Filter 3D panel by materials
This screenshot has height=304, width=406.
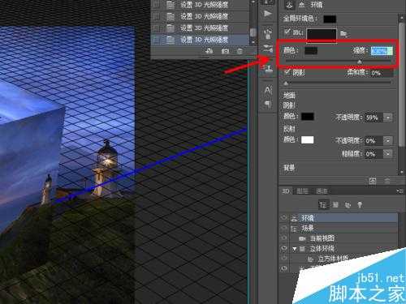[x=348, y=205]
